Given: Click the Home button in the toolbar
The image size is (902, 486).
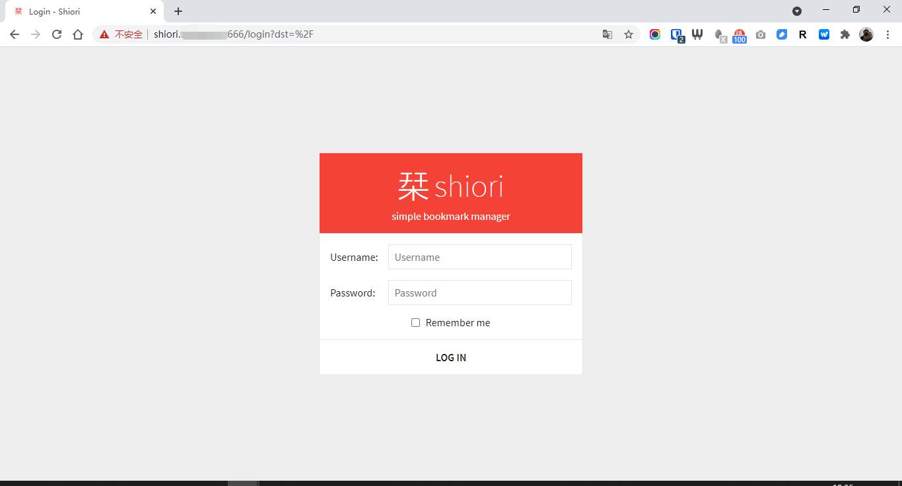Looking at the screenshot, I should pyautogui.click(x=78, y=34).
